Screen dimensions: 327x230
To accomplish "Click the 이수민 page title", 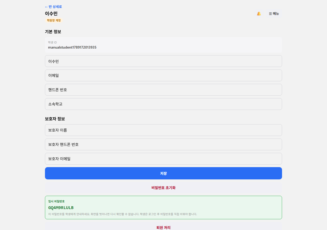I will [51, 14].
